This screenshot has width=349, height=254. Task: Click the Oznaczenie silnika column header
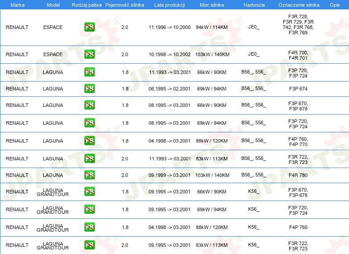click(299, 4)
